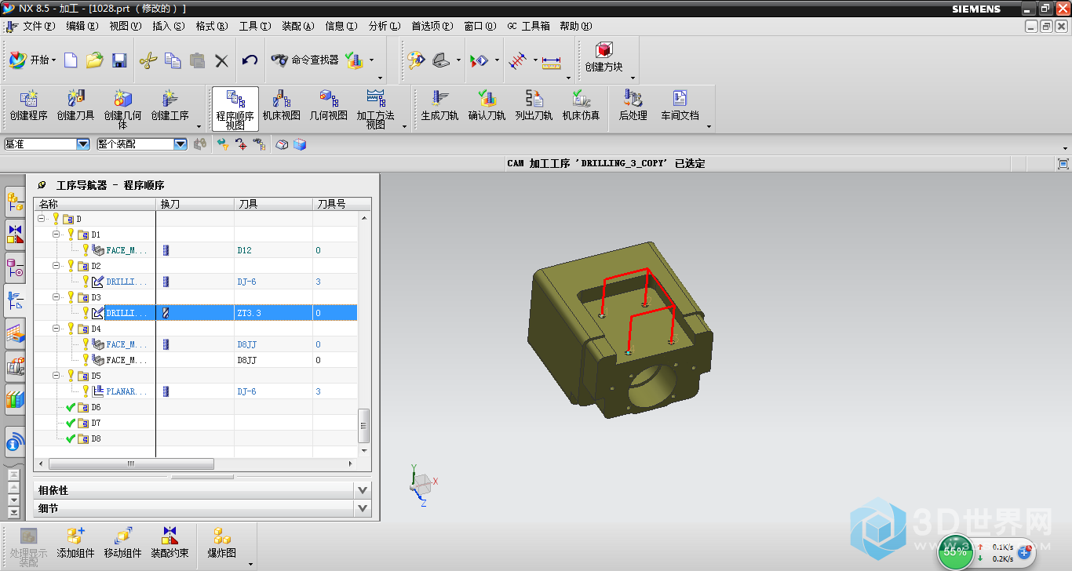This screenshot has height=571, width=1072.
Task: Toggle full screen icon at right of status line
Action: [x=1063, y=164]
